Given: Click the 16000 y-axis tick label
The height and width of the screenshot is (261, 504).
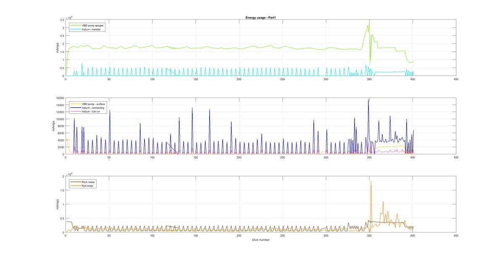Looking at the screenshot, I should (59, 98).
